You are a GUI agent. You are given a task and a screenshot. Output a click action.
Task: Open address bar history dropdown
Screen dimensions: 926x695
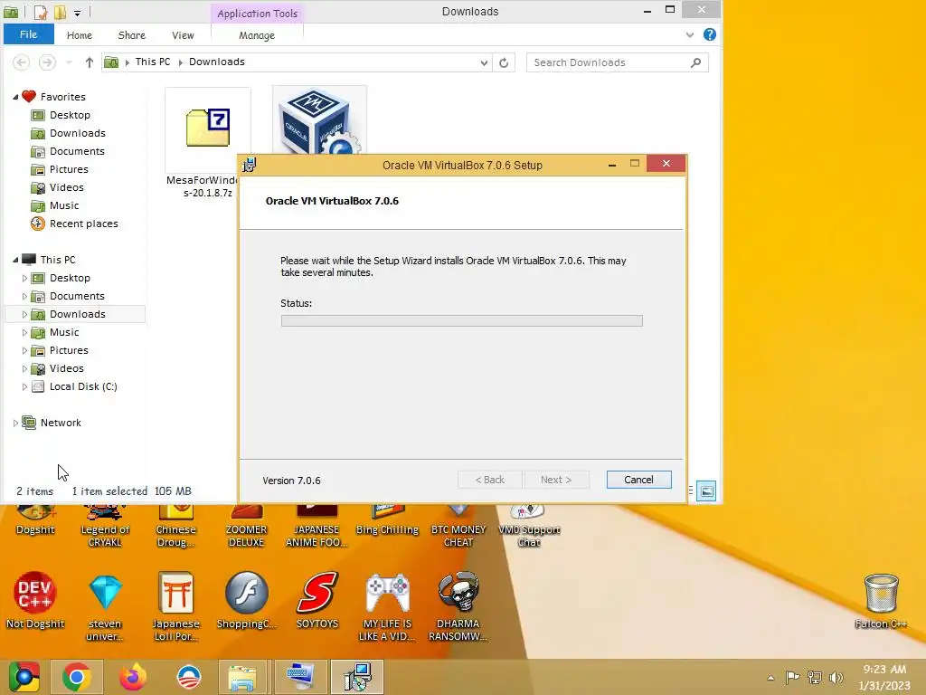pos(484,62)
